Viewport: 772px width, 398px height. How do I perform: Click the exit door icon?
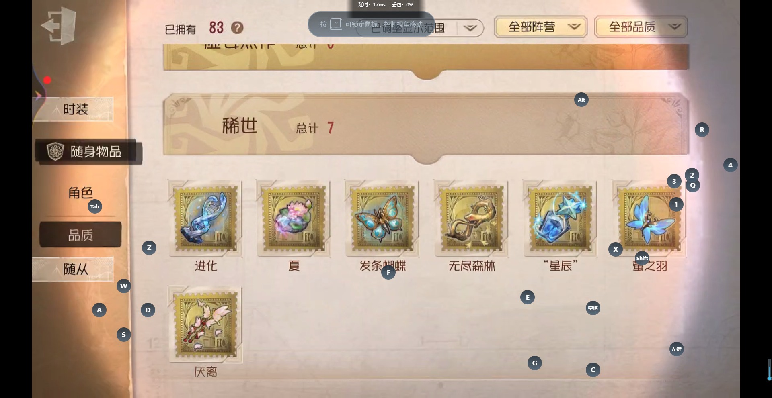[59, 26]
